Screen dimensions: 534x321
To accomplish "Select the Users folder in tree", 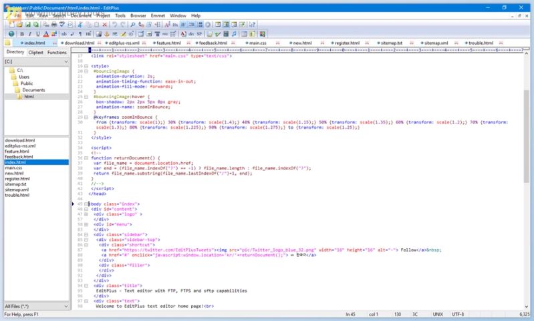I will coord(24,77).
